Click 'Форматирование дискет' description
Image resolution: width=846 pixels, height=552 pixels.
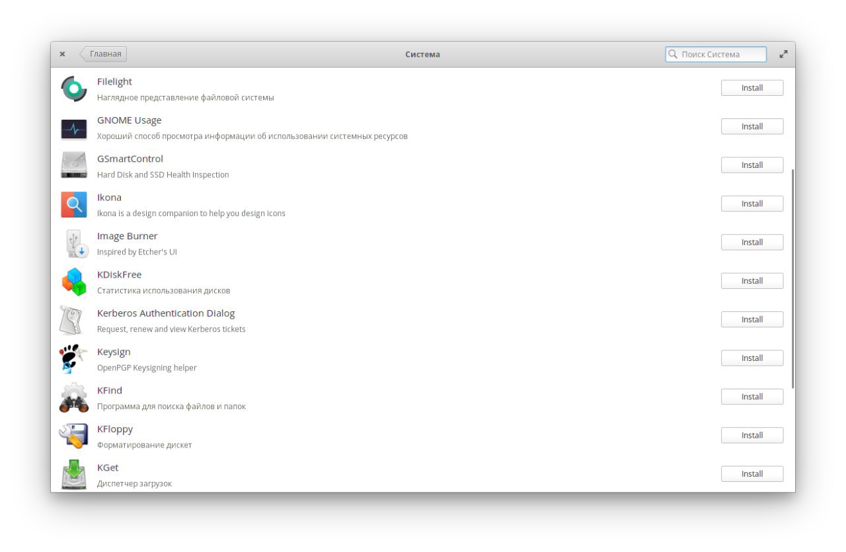click(x=145, y=445)
